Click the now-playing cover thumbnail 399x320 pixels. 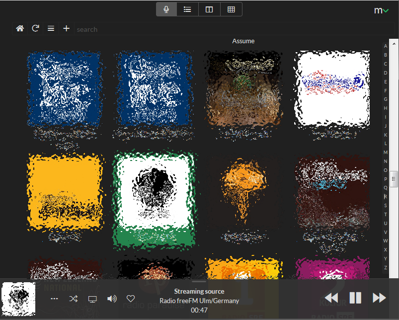18,299
